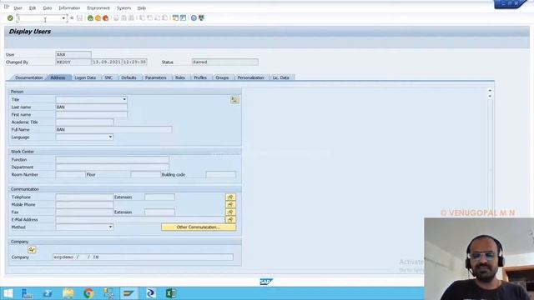Image resolution: width=534 pixels, height=300 pixels.
Task: Click the Full Name field
Action: click(x=114, y=130)
